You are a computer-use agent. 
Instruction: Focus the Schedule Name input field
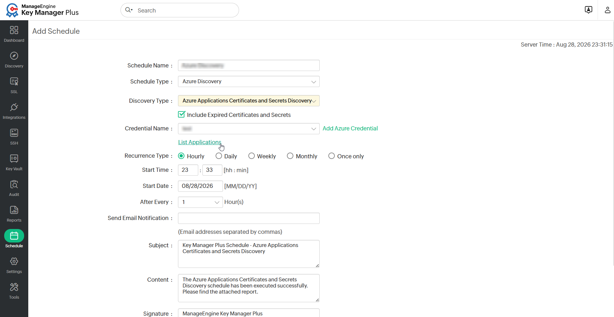pos(249,66)
